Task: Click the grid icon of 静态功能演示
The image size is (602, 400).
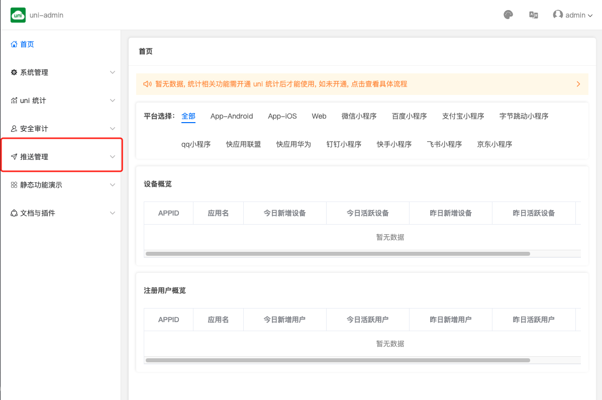Action: (x=14, y=185)
